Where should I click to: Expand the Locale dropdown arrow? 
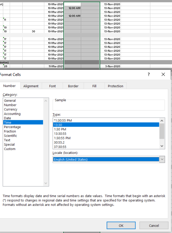[162, 159]
